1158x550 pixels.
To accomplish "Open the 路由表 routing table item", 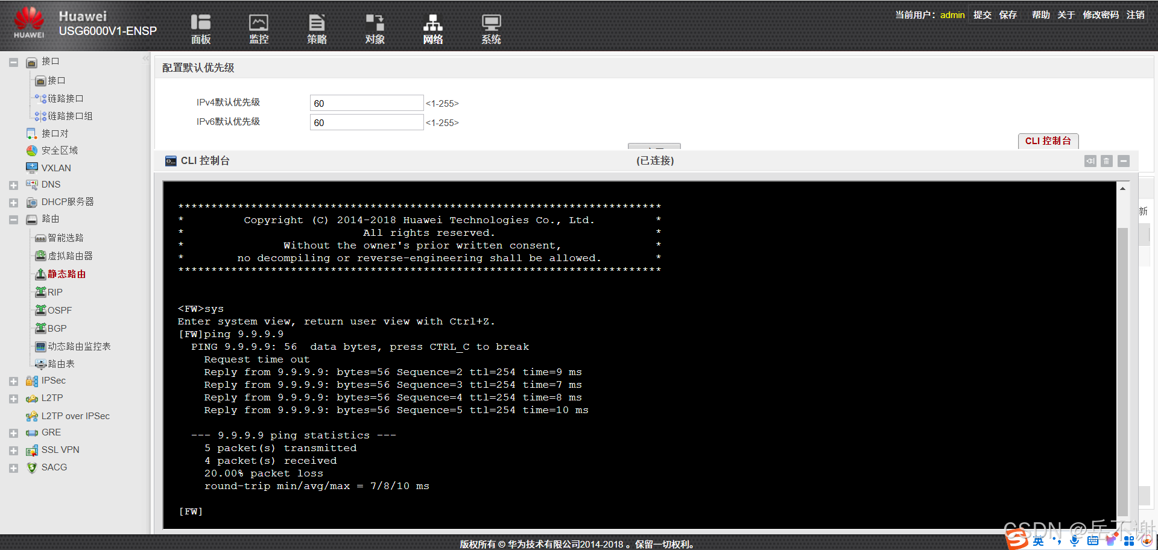I will coord(61,364).
